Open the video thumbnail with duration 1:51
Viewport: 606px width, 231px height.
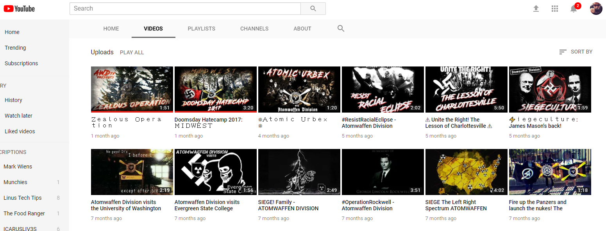(132, 90)
